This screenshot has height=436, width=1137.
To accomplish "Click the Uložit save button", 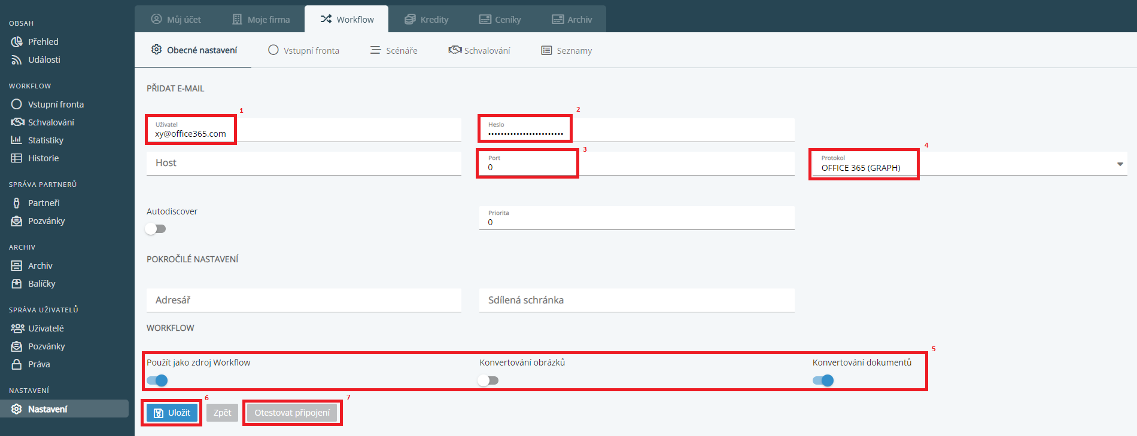I will click(x=172, y=413).
